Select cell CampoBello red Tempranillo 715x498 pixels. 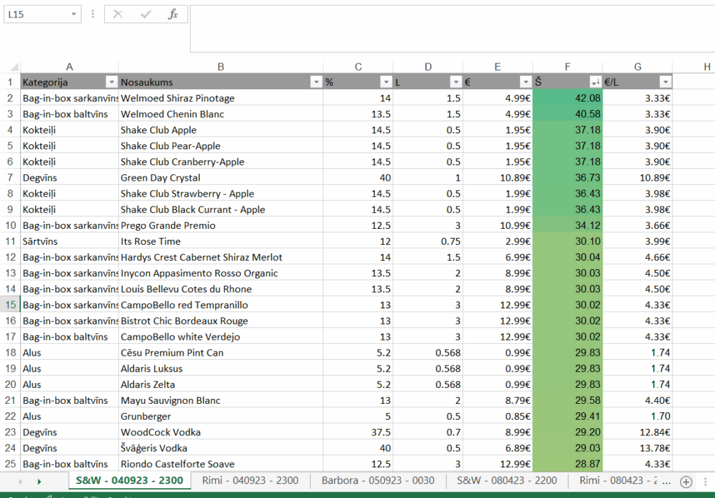[221, 305]
